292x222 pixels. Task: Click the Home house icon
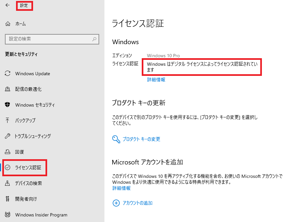tap(8, 24)
